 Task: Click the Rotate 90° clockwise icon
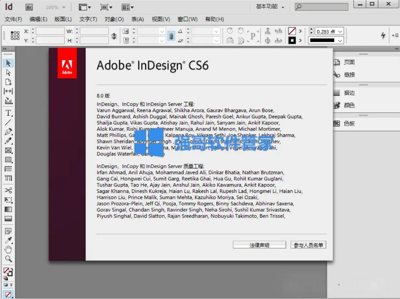pos(230,31)
